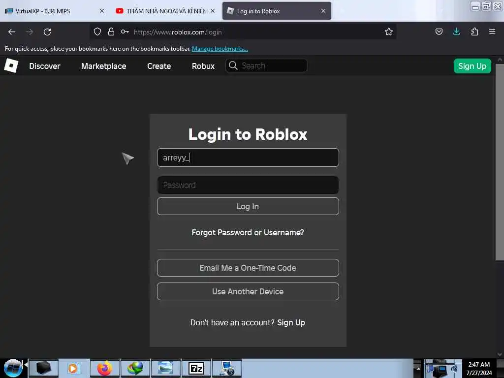Reload the Roblox login page
The image size is (504, 378).
(x=47, y=32)
